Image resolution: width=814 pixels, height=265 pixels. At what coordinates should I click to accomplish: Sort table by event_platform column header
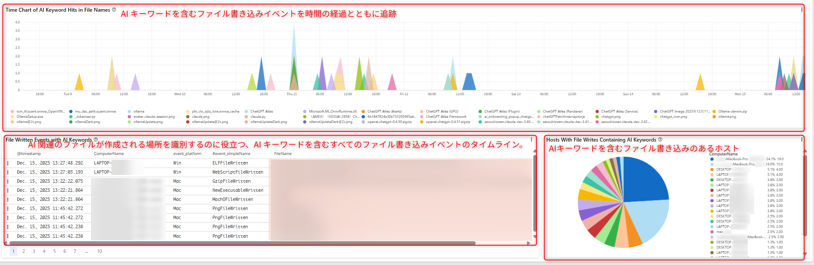click(x=187, y=154)
